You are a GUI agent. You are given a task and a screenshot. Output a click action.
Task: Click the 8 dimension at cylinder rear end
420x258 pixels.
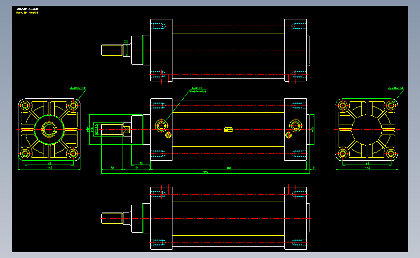pyautogui.click(x=313, y=168)
